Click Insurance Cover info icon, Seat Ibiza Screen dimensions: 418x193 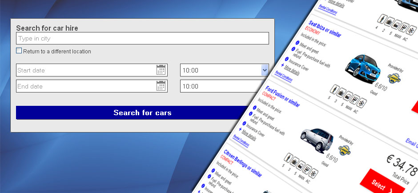pos(286,59)
